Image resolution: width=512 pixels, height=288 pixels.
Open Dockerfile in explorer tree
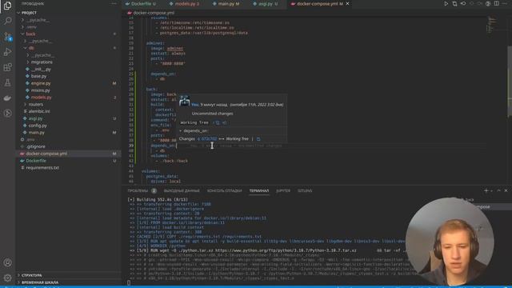(36, 161)
